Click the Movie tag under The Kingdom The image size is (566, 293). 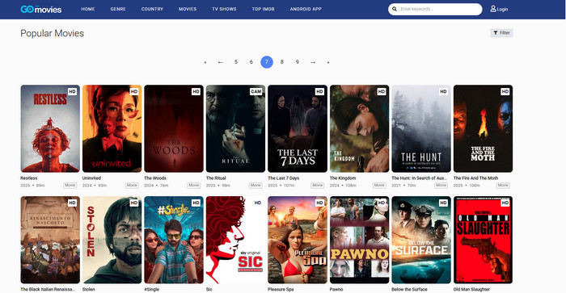coord(379,185)
